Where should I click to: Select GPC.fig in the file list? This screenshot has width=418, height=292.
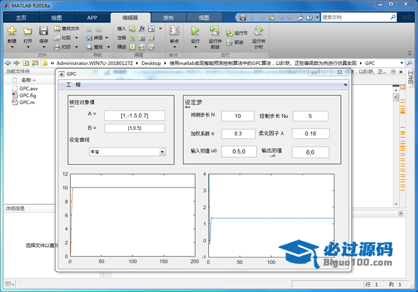27,95
